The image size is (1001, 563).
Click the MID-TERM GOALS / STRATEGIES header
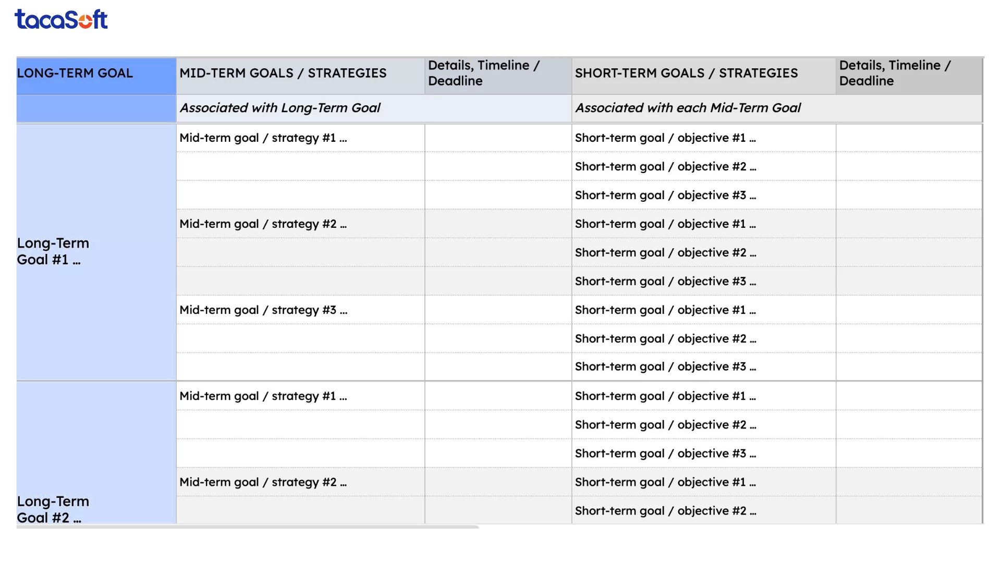[x=300, y=74]
